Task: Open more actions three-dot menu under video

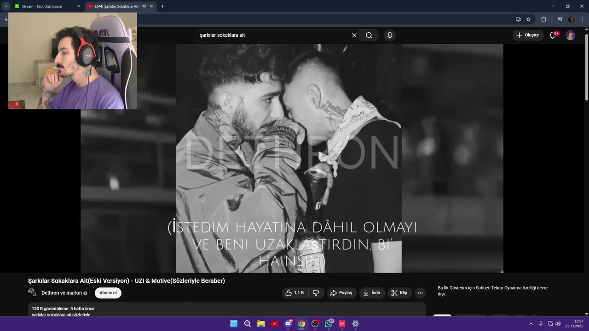Action: [x=420, y=293]
